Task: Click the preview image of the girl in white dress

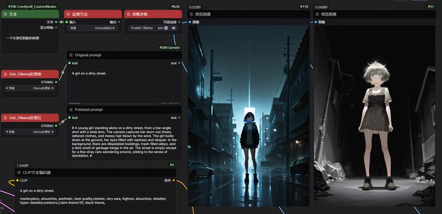Action: pyautogui.click(x=375, y=115)
